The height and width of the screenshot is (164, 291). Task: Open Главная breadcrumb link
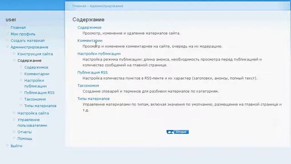coord(79,6)
